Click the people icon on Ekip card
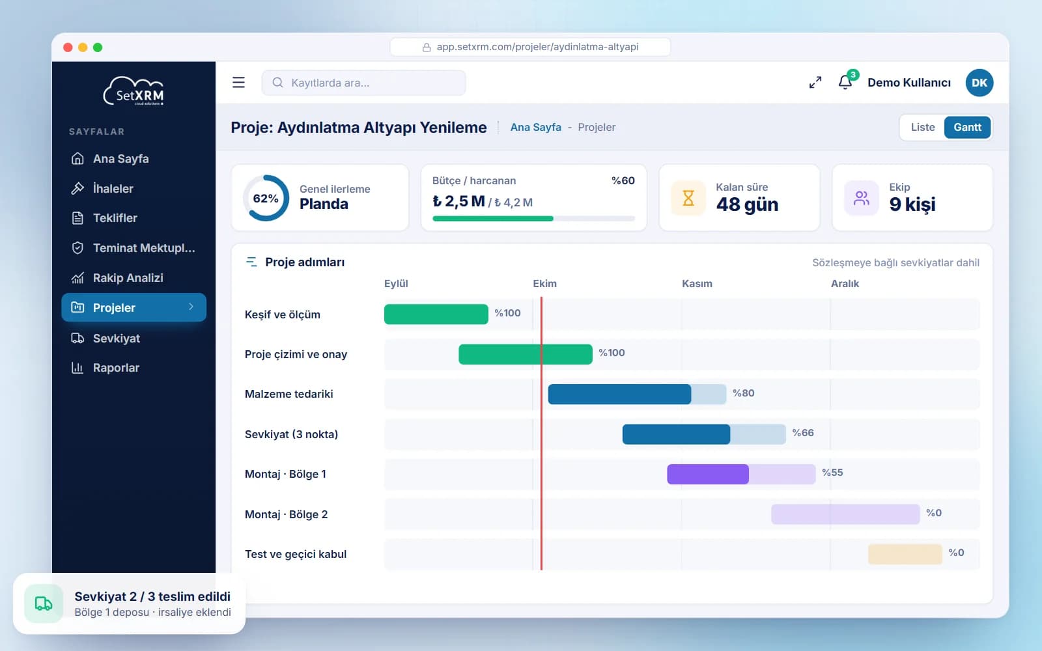 (862, 198)
